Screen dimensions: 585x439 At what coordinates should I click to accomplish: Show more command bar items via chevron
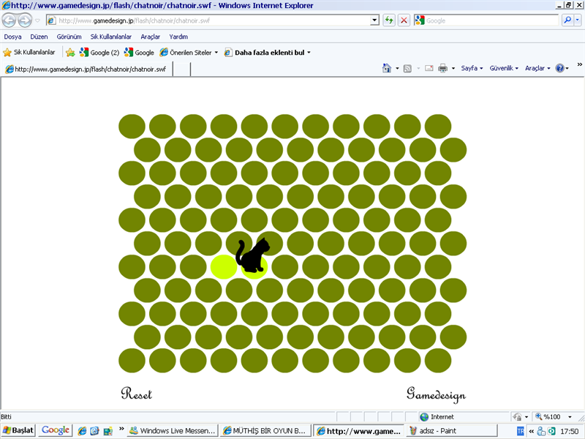[x=579, y=64]
